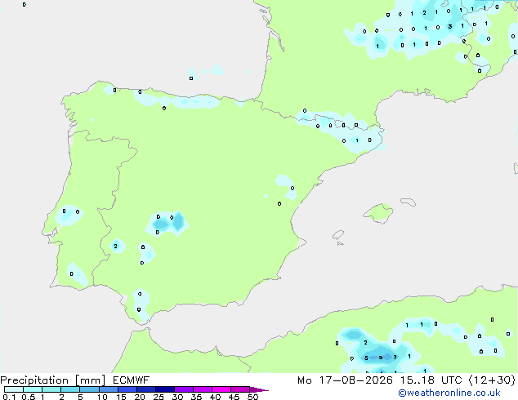
Task: Click the "Precipitation" title word
Action: tap(34, 380)
